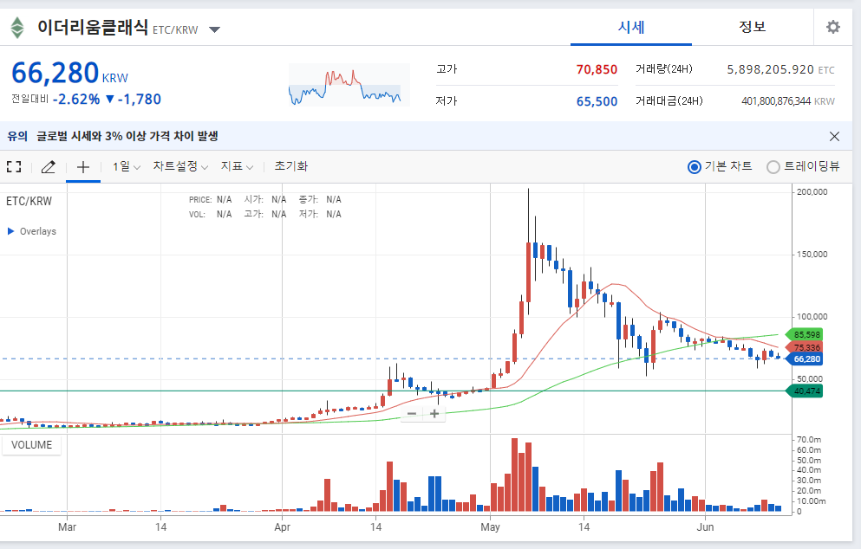Click the 85,598 green moving average label

pos(805,334)
